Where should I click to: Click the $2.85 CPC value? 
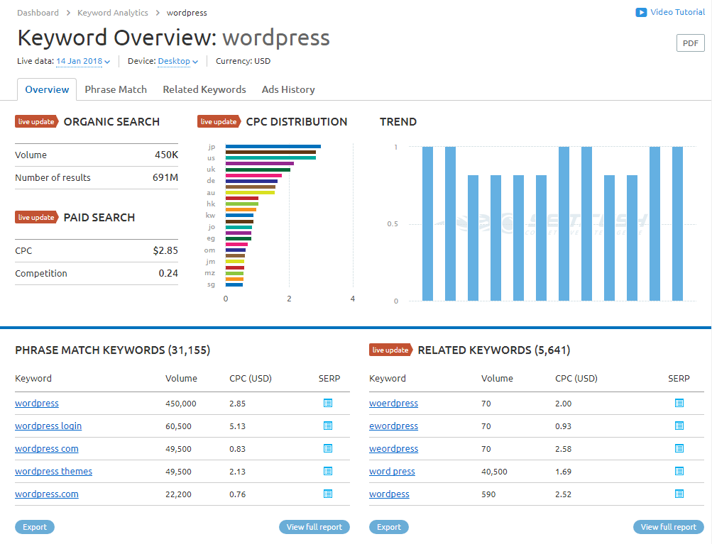coord(165,250)
